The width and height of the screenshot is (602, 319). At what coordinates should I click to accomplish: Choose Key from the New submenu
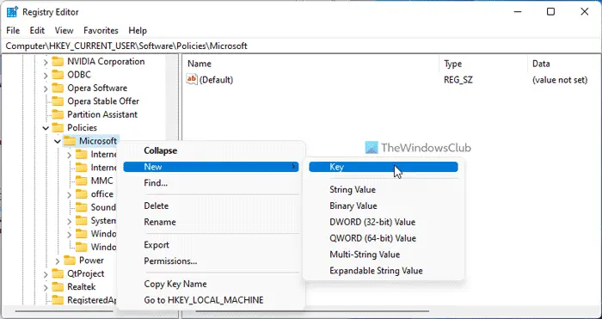coord(384,167)
